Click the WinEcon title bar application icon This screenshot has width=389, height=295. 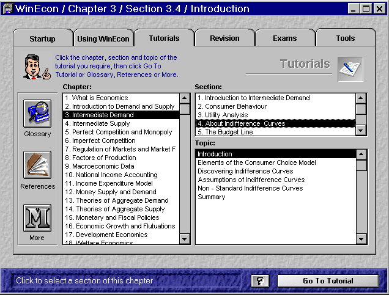point(7,9)
